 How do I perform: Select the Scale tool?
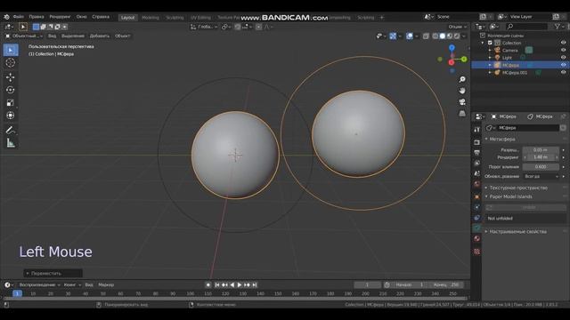coord(11,103)
